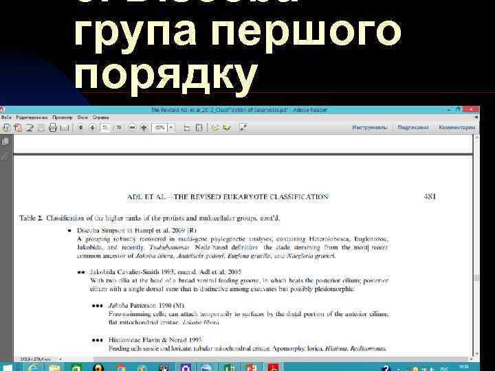The width and height of the screenshot is (495, 371).
Task: Click the page size readout in status corner
Action: (x=36, y=359)
